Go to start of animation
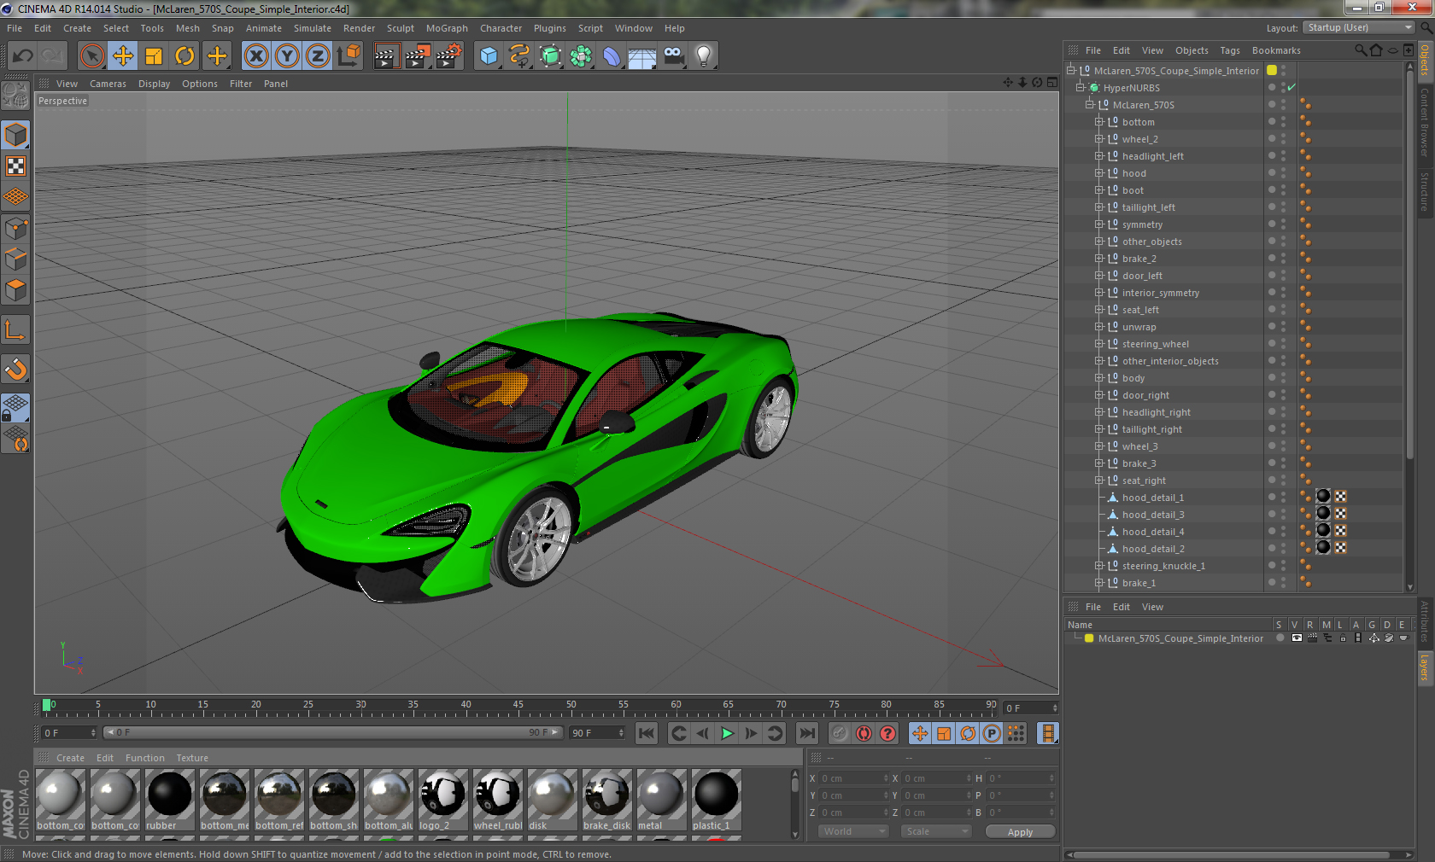1435x862 pixels. pos(647,733)
